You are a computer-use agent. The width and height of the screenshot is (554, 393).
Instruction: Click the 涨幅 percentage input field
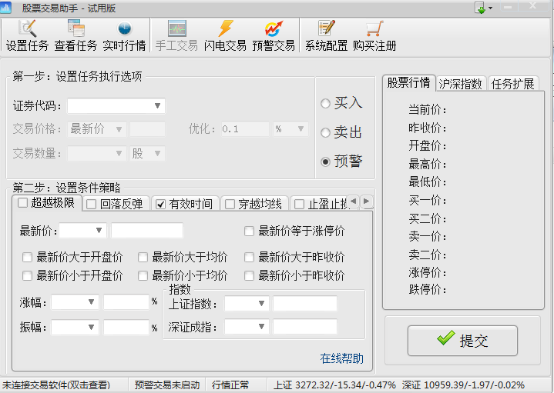(x=126, y=302)
